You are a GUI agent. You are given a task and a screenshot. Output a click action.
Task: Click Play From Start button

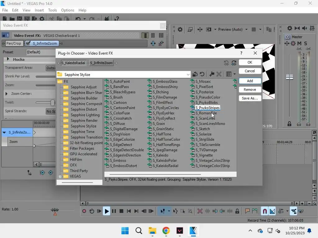pyautogui.click(x=99, y=211)
